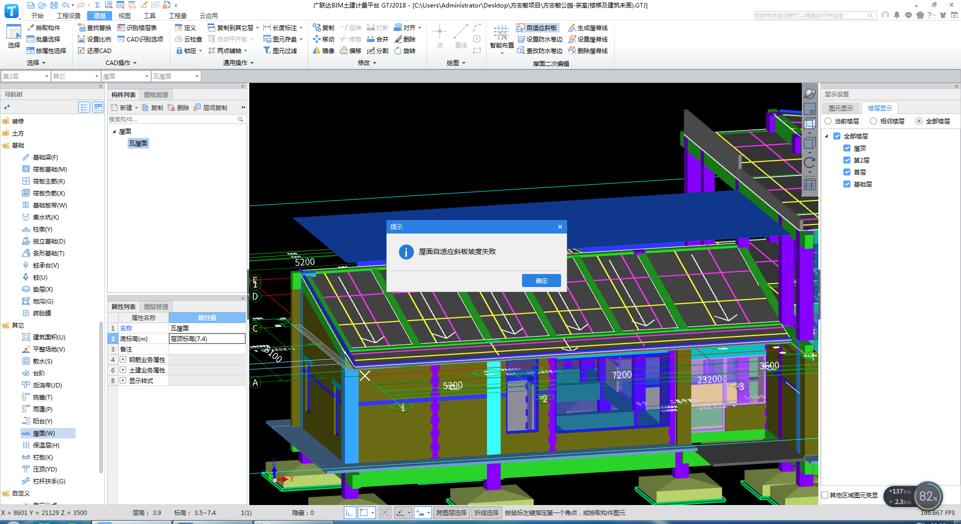The height and width of the screenshot is (524, 961).
Task: Select 相邻楼层 radio button
Action: 873,121
